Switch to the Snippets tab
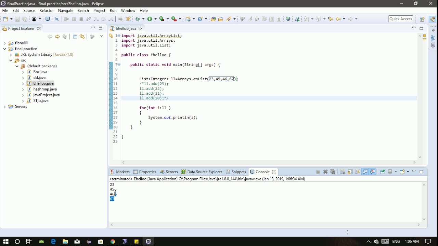 pos(236,172)
